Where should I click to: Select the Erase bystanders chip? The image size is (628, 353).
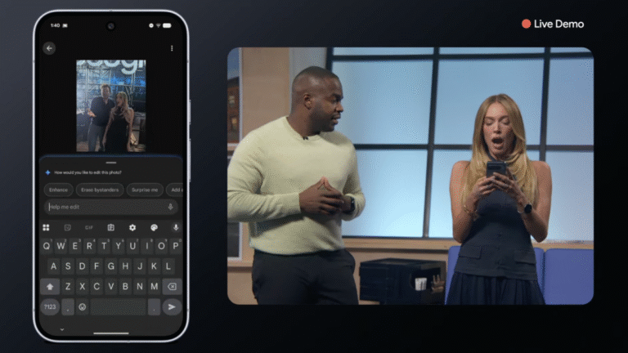tap(100, 190)
